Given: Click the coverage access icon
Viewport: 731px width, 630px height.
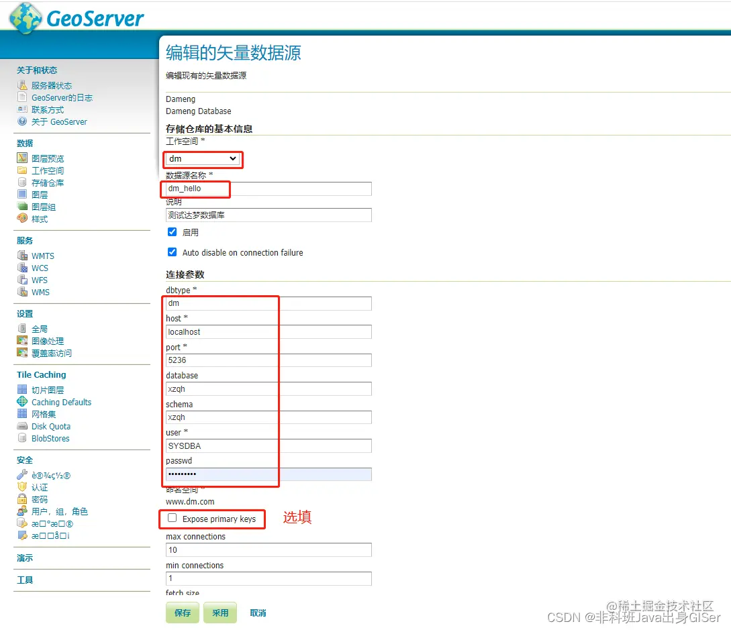Looking at the screenshot, I should [22, 353].
